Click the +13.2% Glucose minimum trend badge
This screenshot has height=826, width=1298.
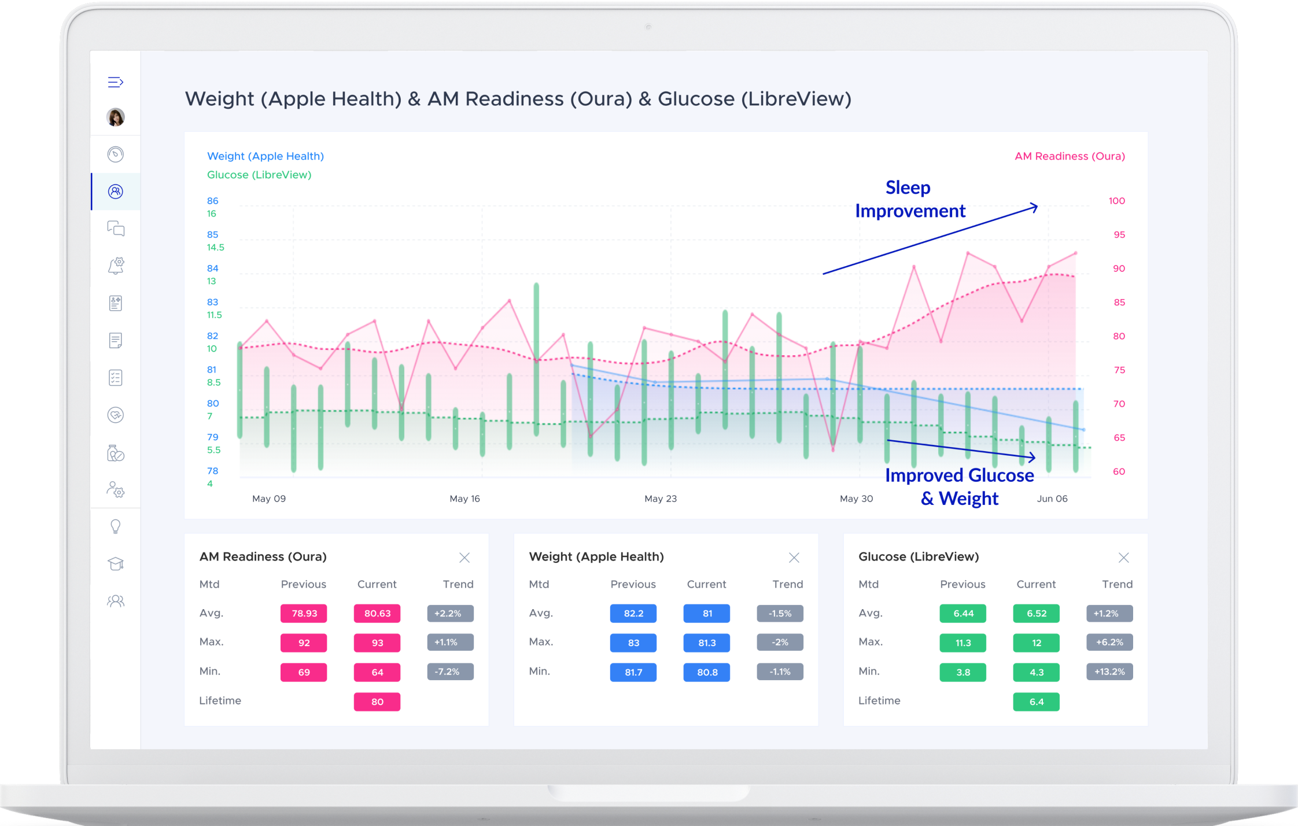pyautogui.click(x=1110, y=672)
